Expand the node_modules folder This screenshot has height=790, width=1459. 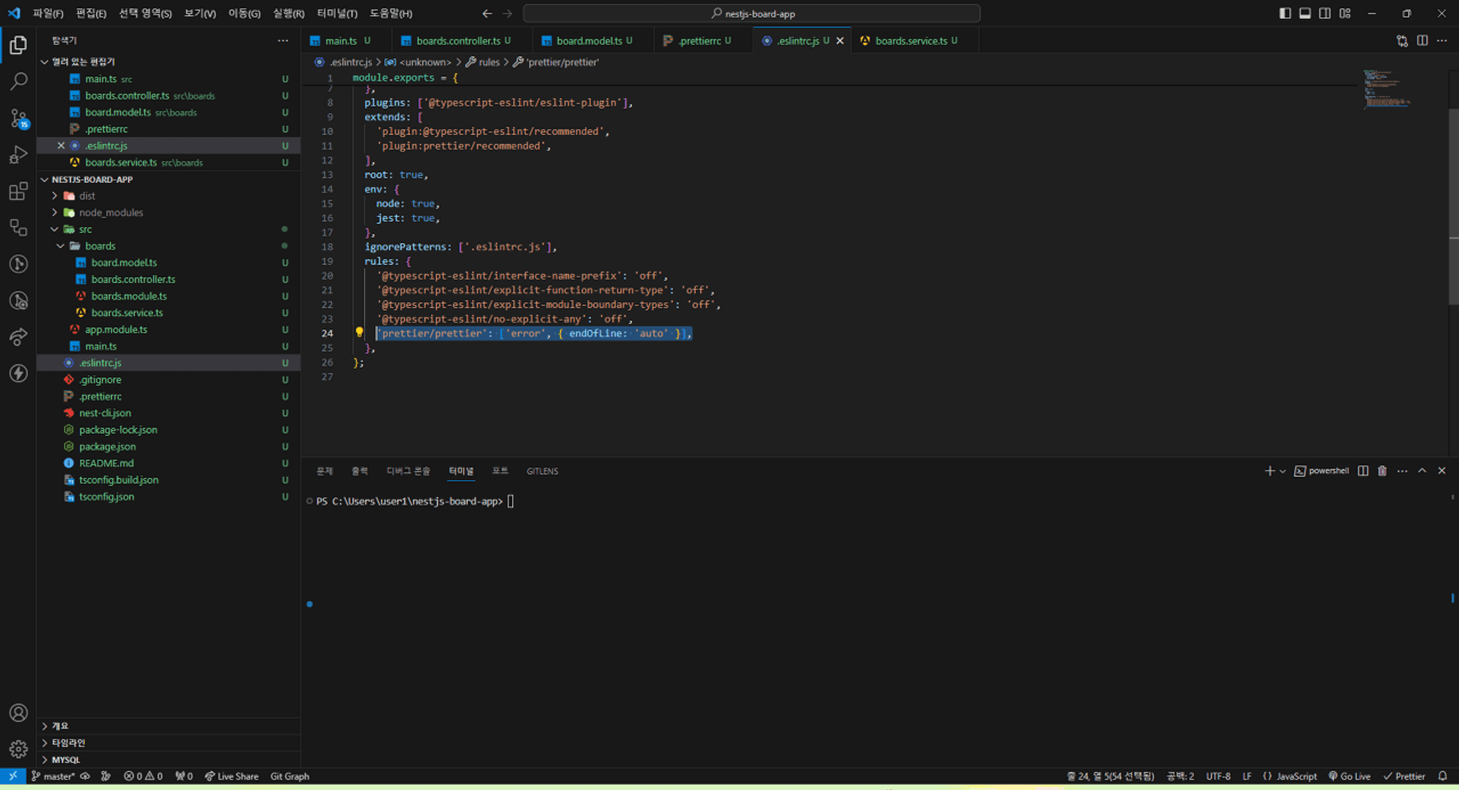pyautogui.click(x=55, y=212)
